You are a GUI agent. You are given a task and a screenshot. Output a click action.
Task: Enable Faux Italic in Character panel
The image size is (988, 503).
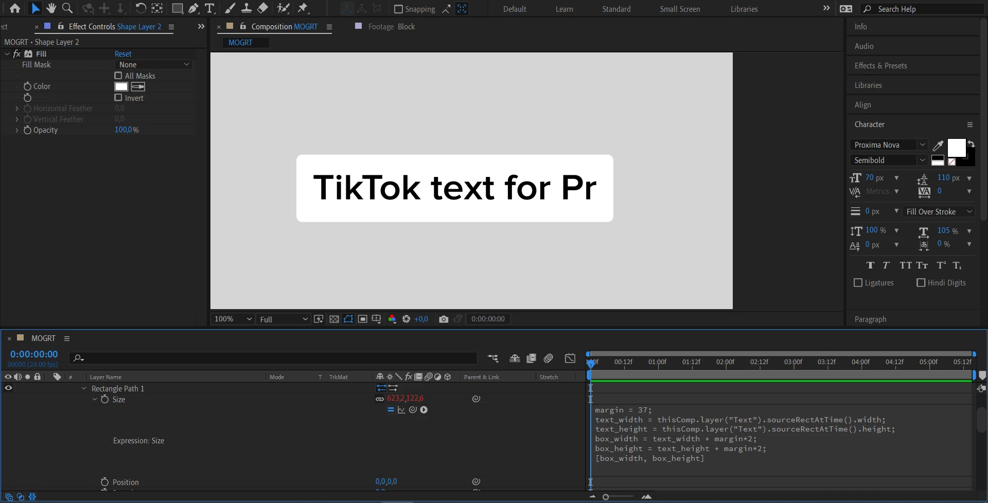coord(886,265)
